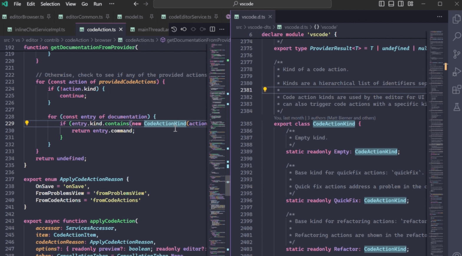Switch to mainThreadLan… tab
The image size is (462, 256).
pos(150,29)
